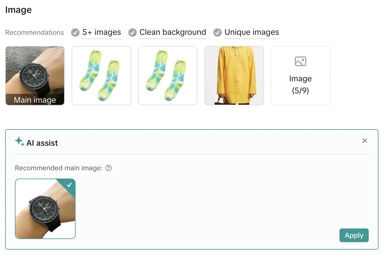
Task: Open the Clean background recommendation
Action: click(173, 32)
